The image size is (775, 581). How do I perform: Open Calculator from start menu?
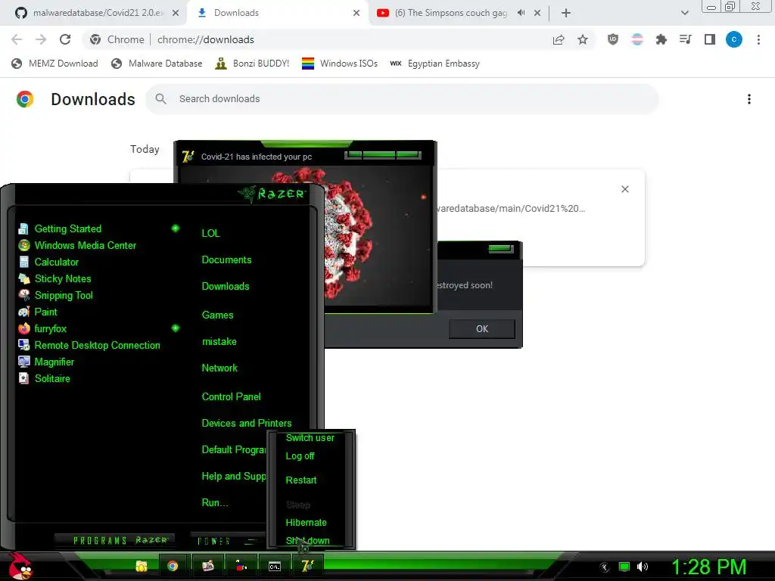(x=56, y=263)
